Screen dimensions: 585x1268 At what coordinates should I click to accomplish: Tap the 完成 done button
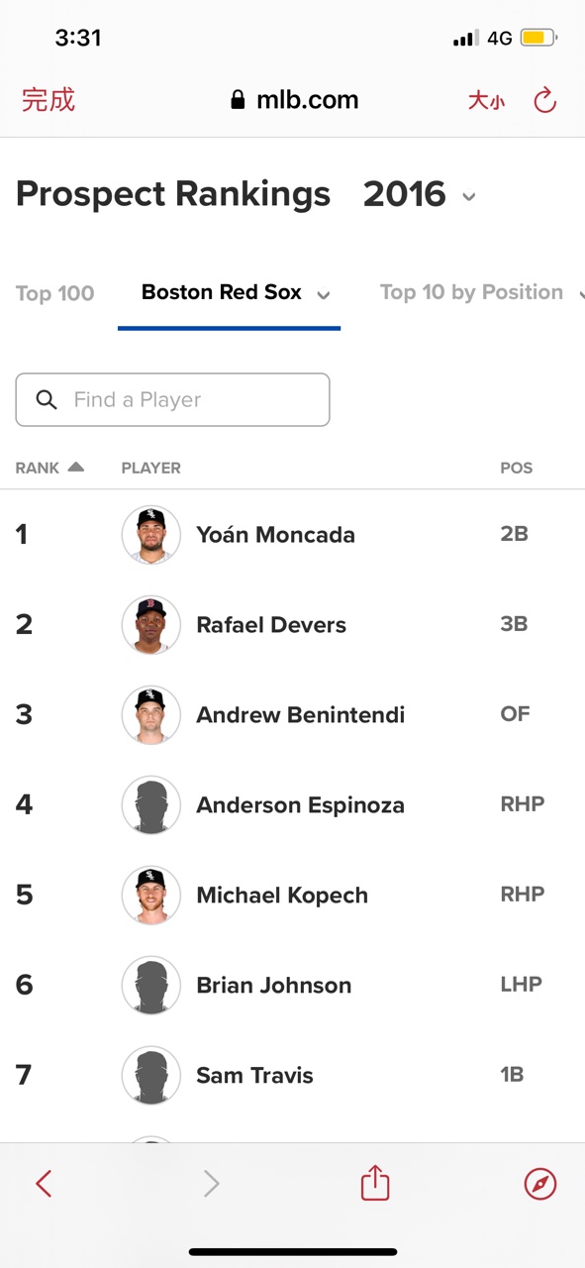click(49, 100)
